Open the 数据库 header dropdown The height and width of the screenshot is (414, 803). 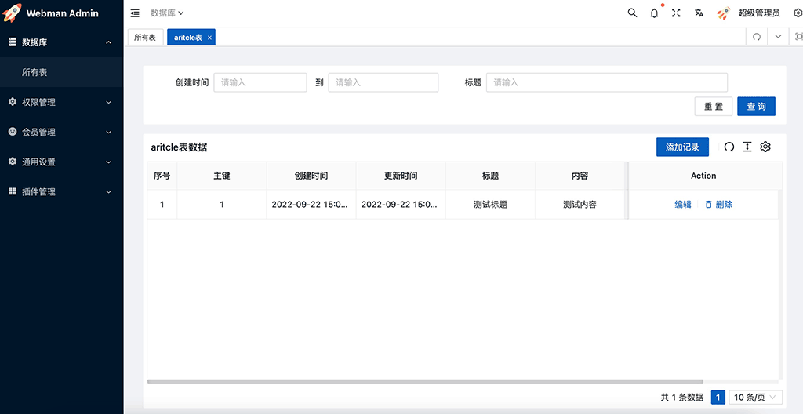pos(167,13)
